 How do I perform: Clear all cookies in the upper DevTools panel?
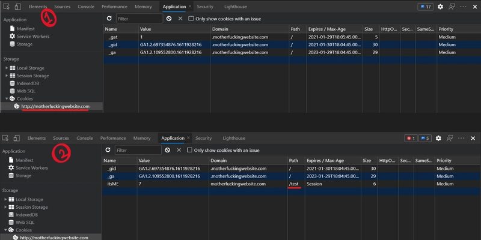tap(169, 19)
